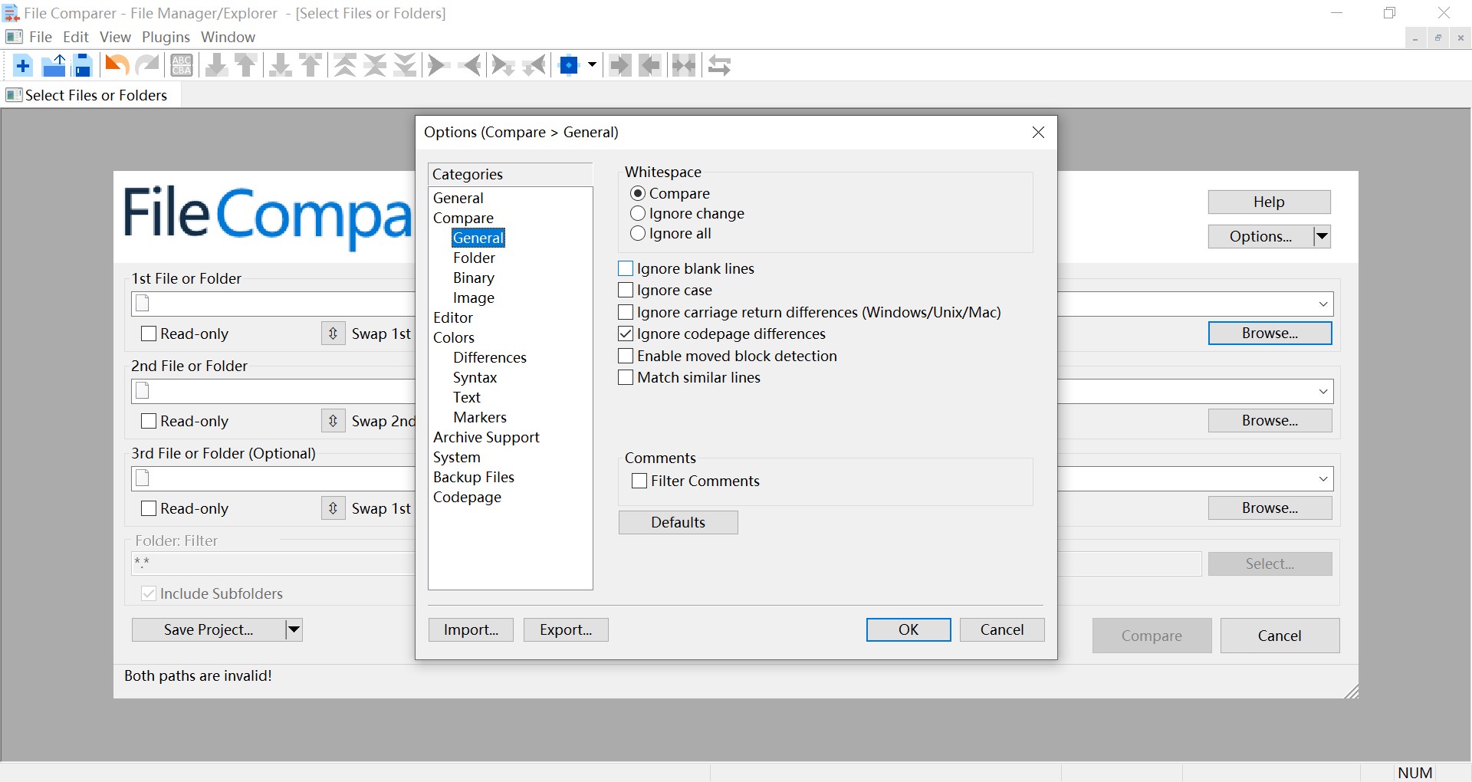Click the Help button
Image resolution: width=1472 pixels, height=782 pixels.
[x=1269, y=202]
